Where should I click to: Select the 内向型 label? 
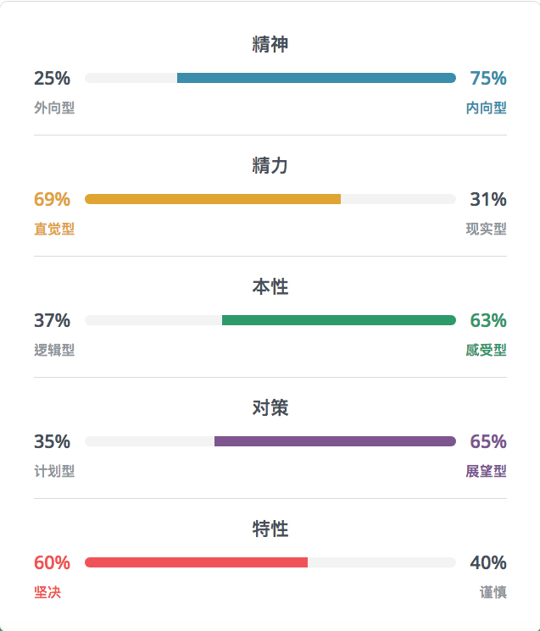[x=486, y=108]
